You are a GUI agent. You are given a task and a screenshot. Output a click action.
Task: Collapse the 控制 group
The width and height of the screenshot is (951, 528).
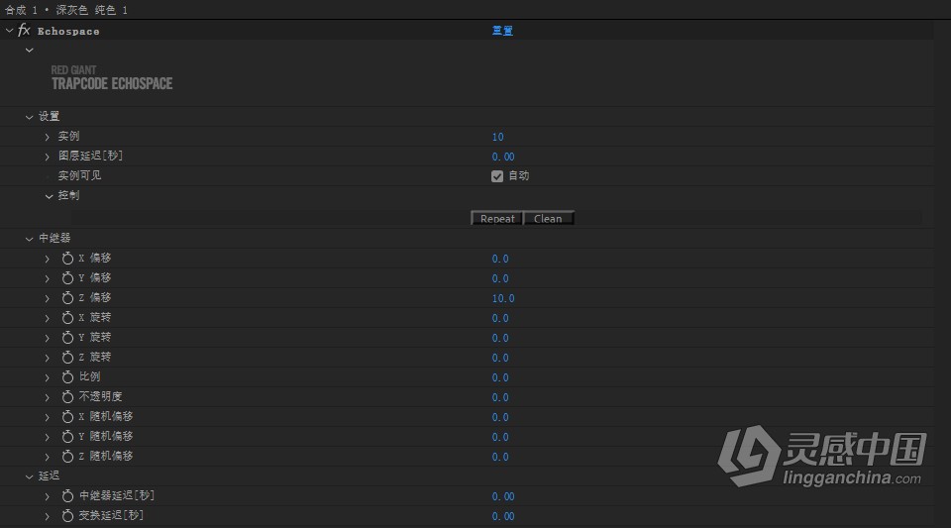tap(49, 196)
